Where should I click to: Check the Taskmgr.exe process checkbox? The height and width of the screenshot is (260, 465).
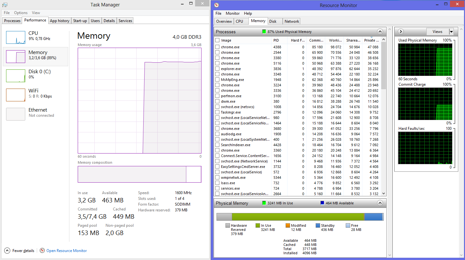217,112
